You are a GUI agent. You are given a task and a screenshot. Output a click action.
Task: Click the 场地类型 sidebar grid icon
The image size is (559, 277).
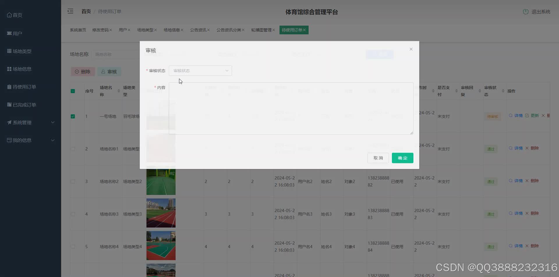tap(9, 51)
